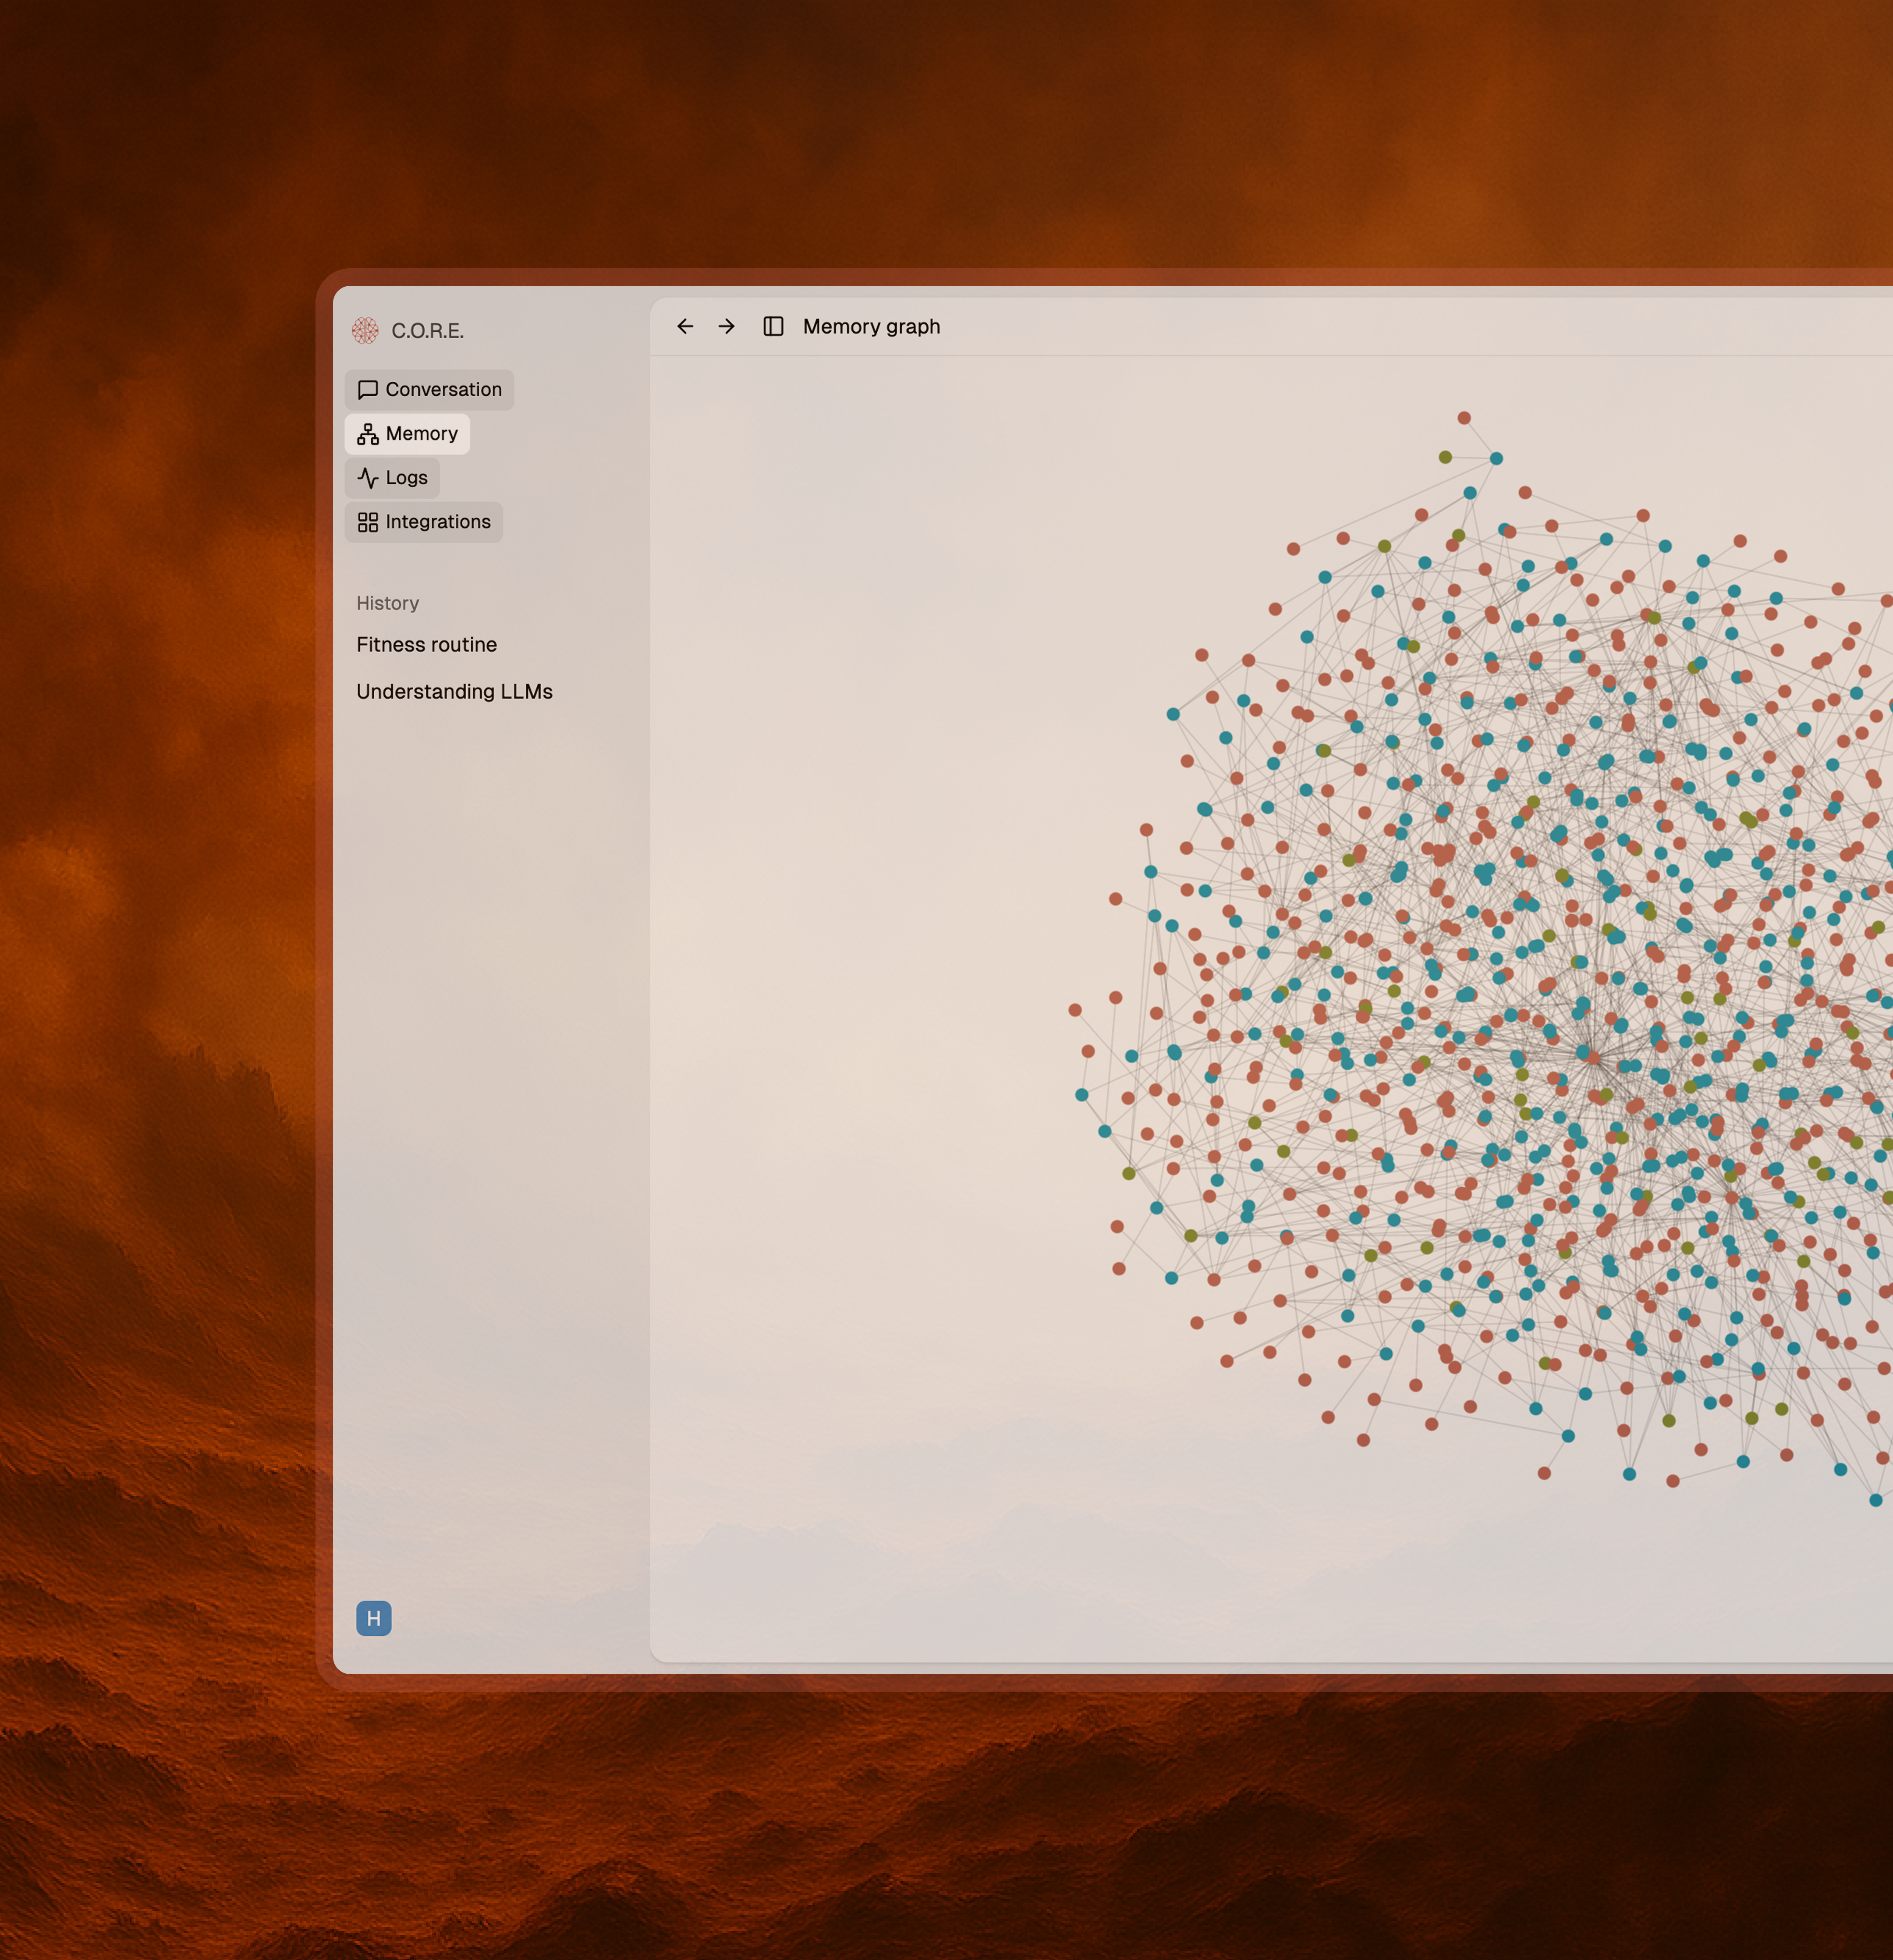Select teal node right of top olive node
Image resolution: width=1893 pixels, height=1960 pixels.
(x=1496, y=458)
